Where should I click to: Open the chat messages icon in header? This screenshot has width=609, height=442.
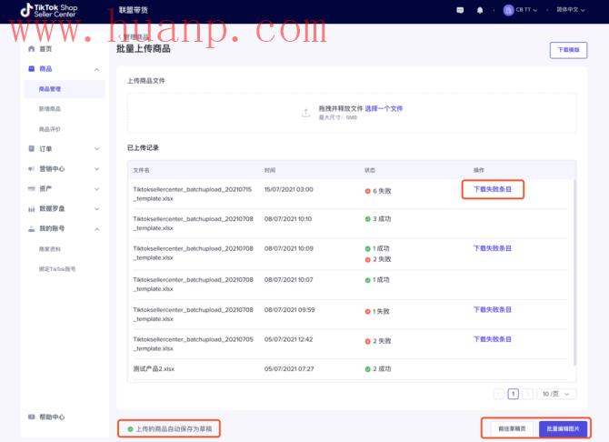point(460,10)
